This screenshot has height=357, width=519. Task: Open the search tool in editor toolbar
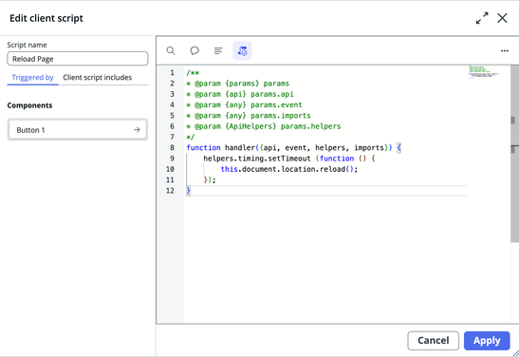pos(171,50)
